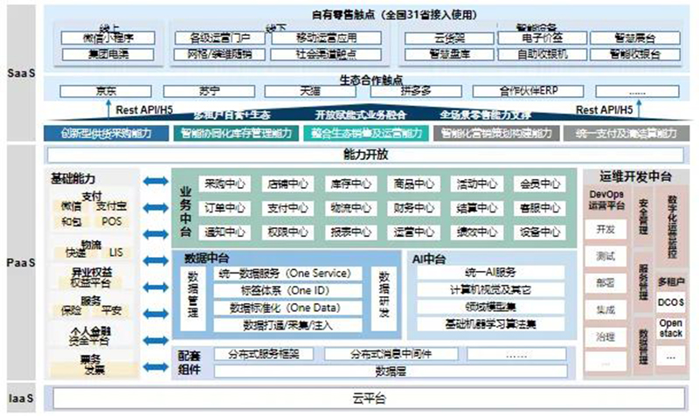Select the 集团电渠 box

click(107, 54)
